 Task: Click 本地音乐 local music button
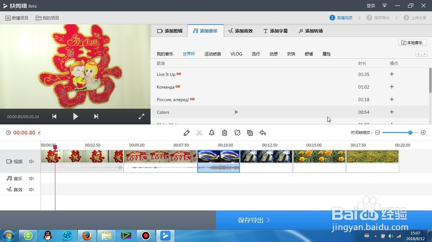point(413,43)
